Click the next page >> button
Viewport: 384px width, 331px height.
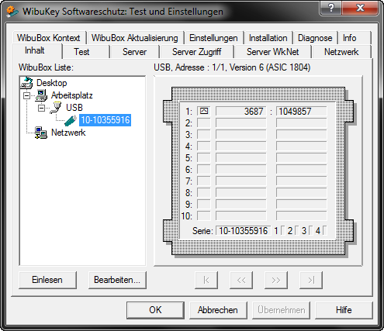pyautogui.click(x=276, y=280)
